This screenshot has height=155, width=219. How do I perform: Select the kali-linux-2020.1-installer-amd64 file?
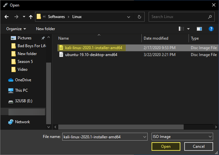pos(94,48)
